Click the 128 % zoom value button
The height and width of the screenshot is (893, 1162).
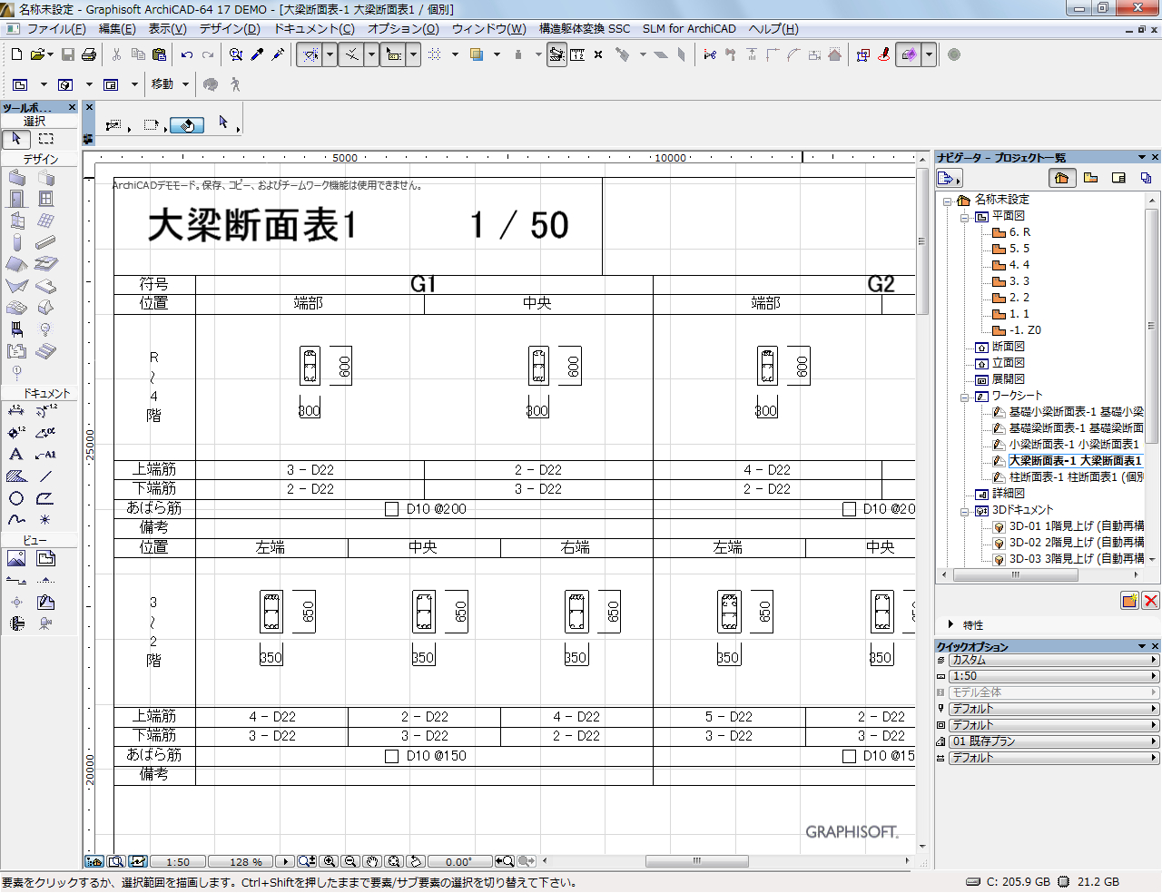[x=241, y=862]
